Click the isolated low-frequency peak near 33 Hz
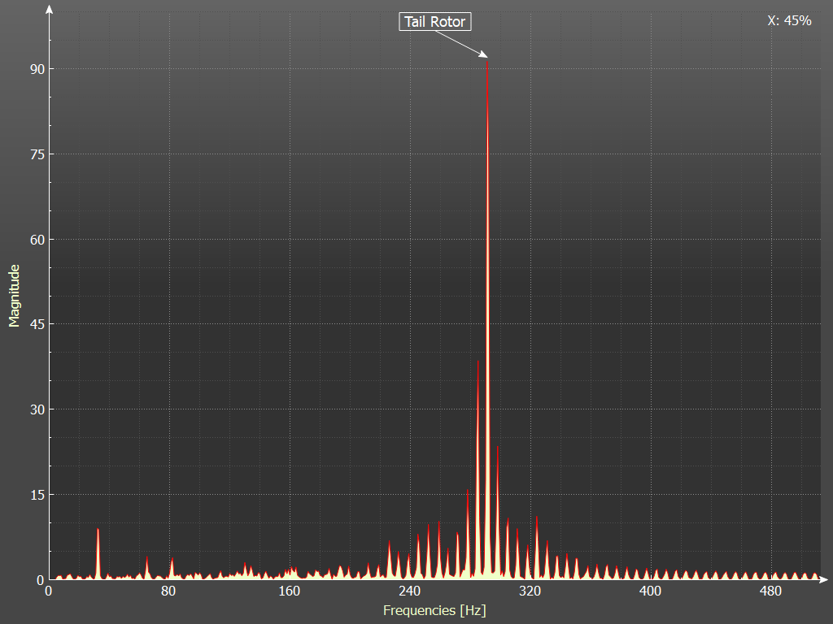 tap(98, 531)
